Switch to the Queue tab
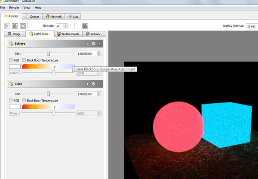The image size is (258, 179). 32,16
